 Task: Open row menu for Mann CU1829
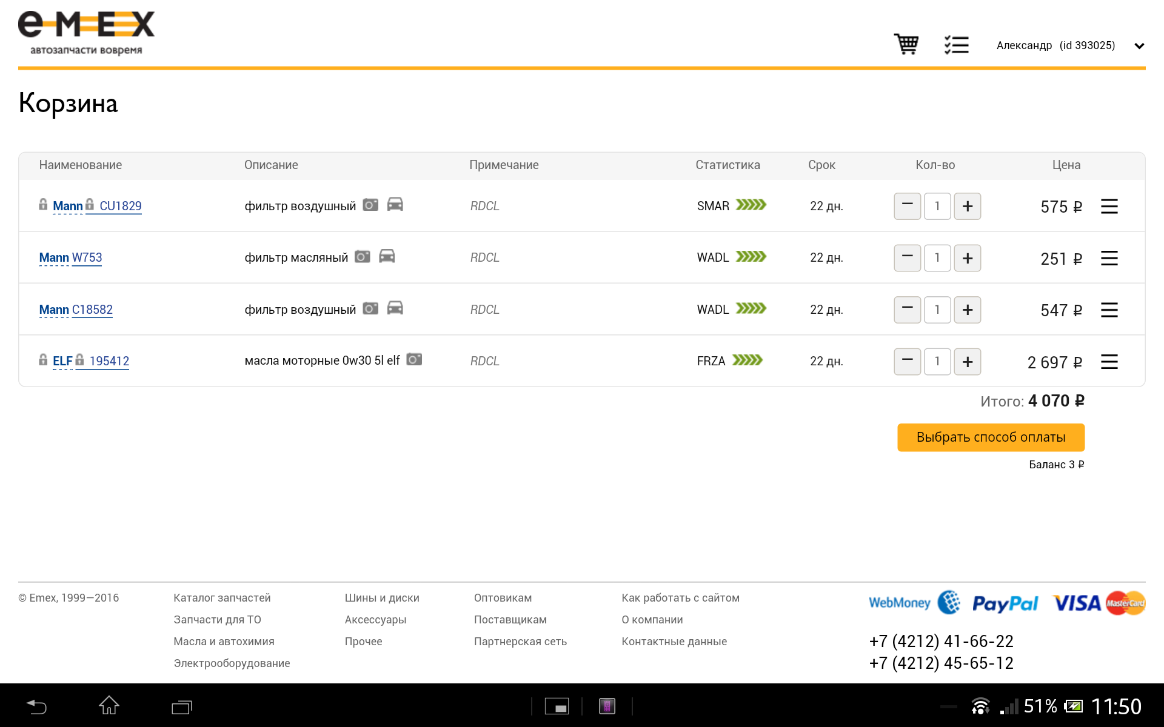coord(1109,207)
